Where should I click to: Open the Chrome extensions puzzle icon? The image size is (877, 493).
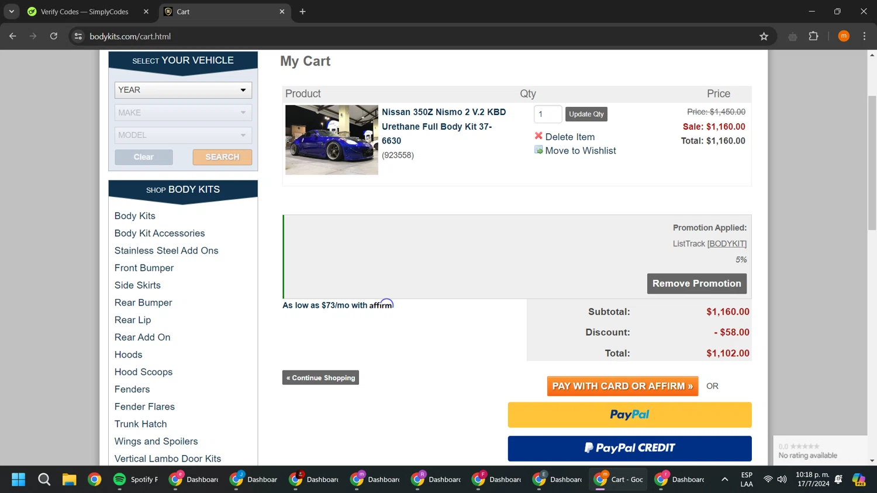click(x=813, y=36)
